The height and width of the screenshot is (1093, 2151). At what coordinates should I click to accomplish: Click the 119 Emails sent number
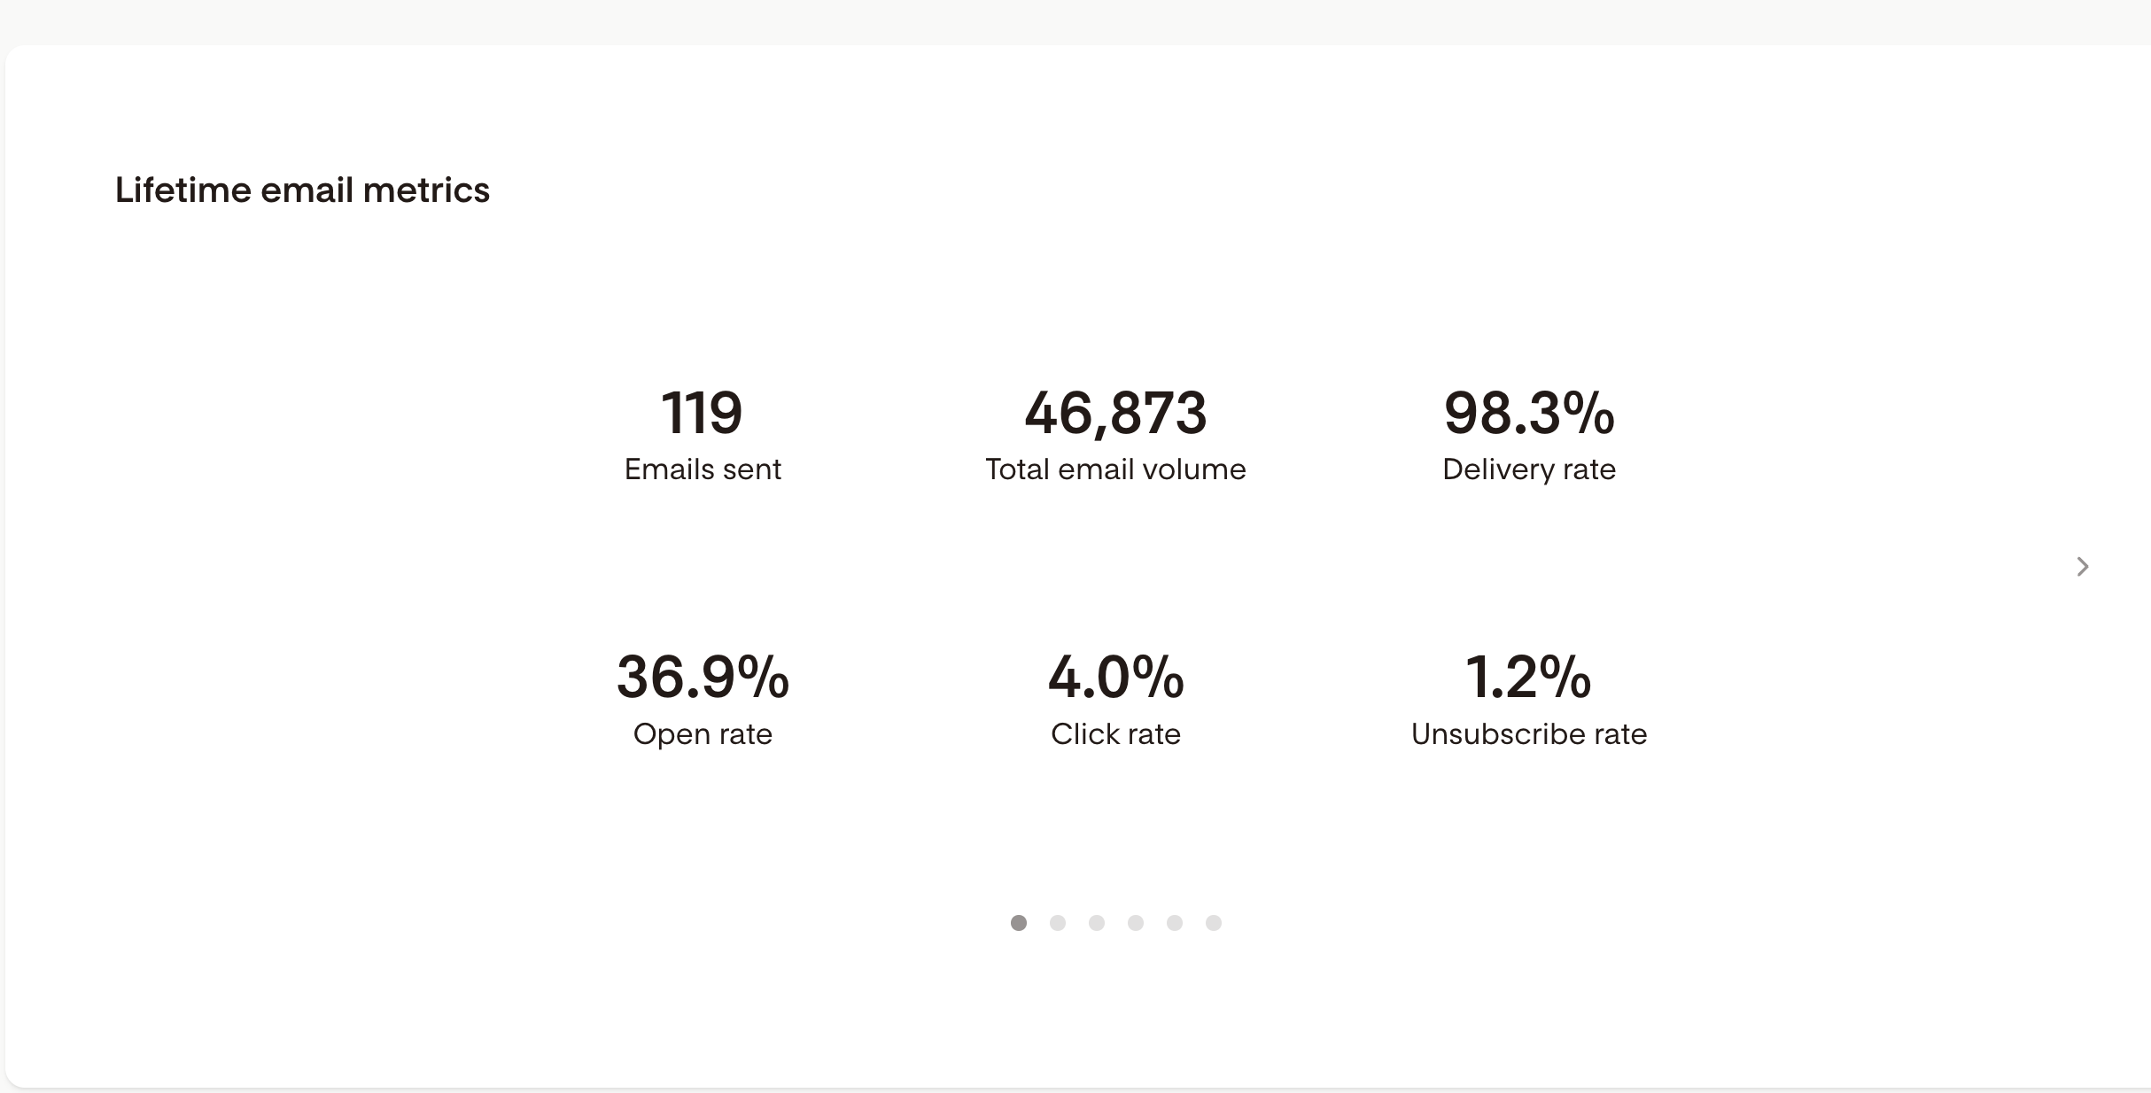pyautogui.click(x=703, y=413)
